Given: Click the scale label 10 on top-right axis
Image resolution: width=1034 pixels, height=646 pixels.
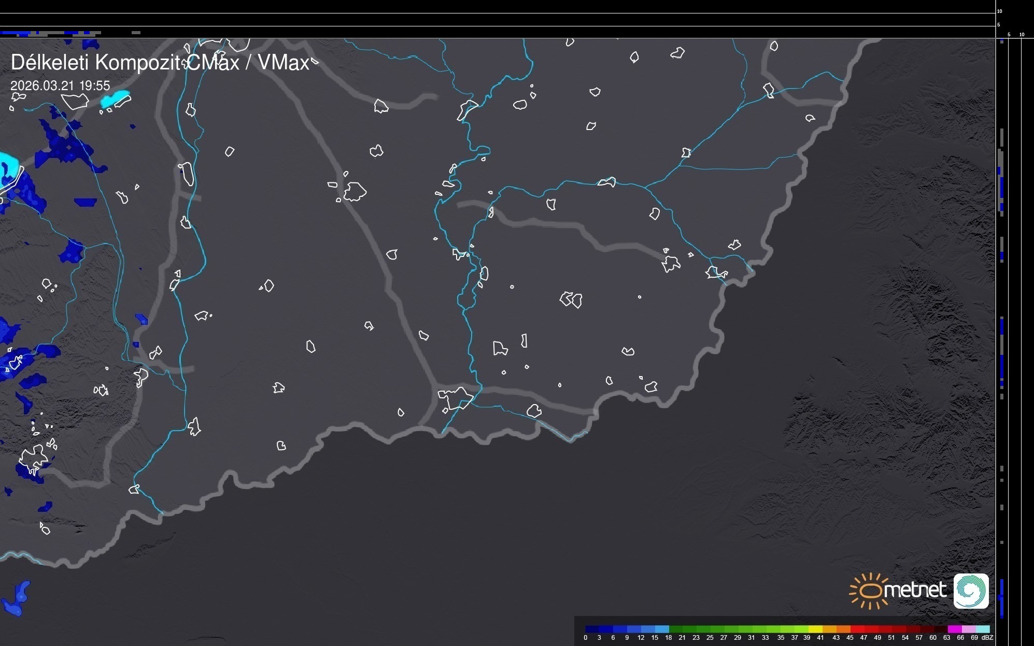Looking at the screenshot, I should (x=999, y=11).
